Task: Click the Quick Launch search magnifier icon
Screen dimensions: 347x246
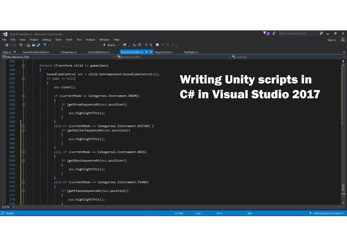Action: pos(321,33)
